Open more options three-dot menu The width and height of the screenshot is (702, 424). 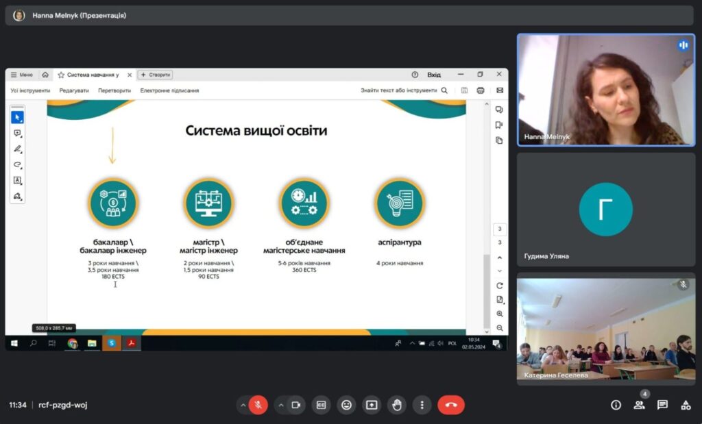(x=422, y=405)
